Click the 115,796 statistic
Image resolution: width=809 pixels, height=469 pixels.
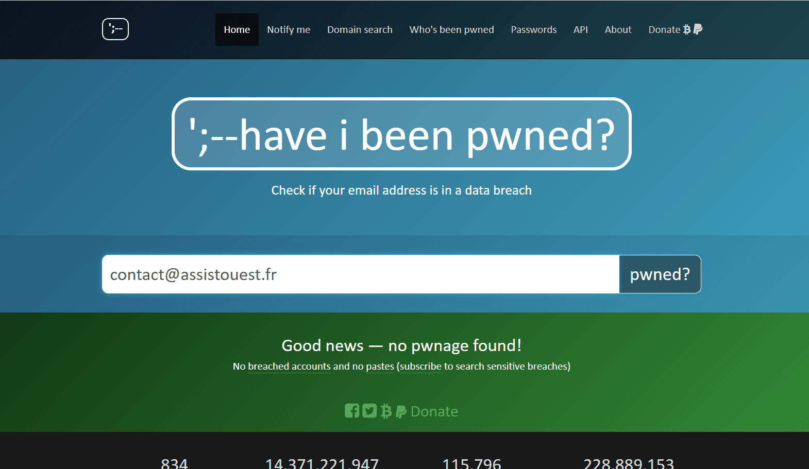(x=471, y=463)
